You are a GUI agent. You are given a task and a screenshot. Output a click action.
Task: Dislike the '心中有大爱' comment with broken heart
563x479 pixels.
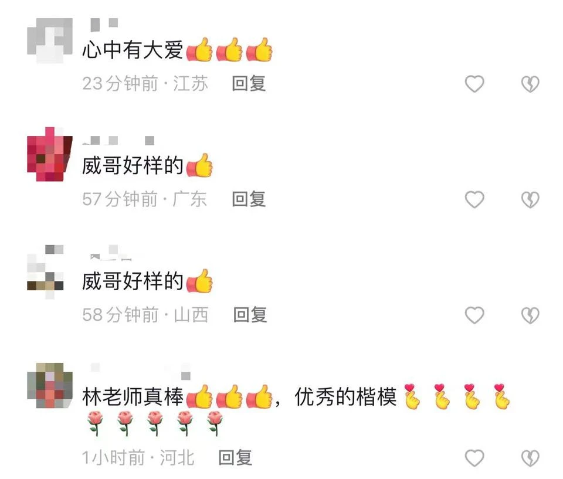(x=530, y=84)
